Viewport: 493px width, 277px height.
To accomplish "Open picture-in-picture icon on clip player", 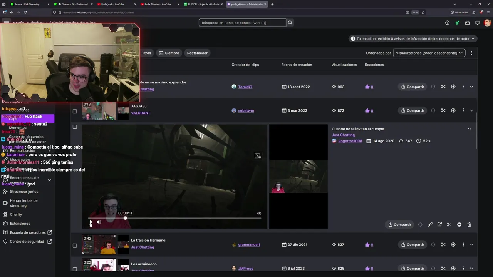I will [258, 156].
